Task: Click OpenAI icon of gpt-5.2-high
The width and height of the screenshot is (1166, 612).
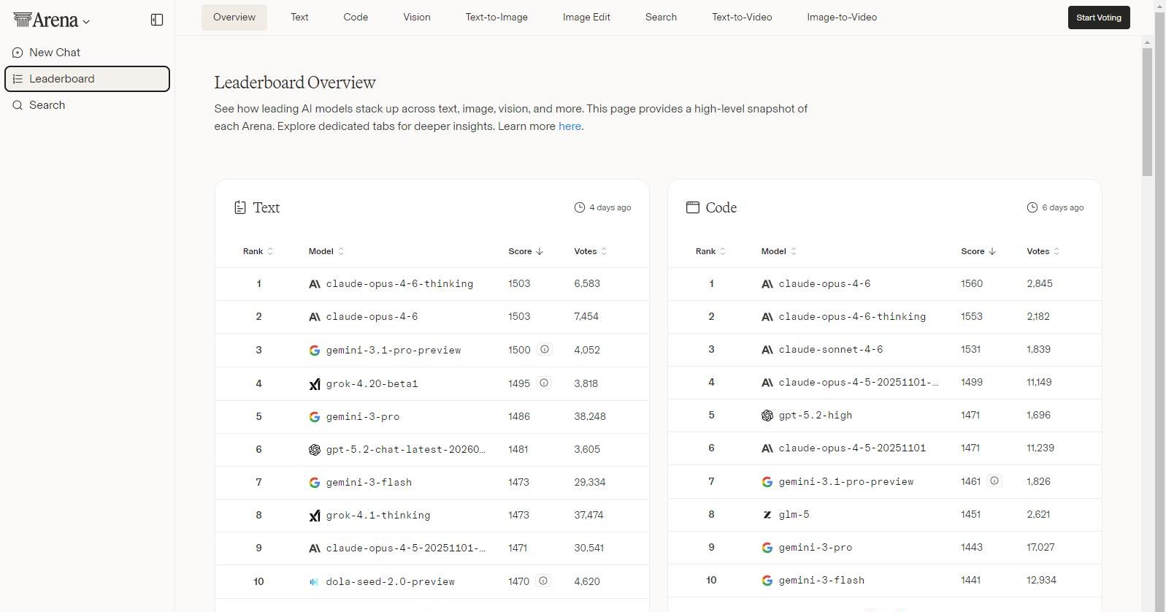Action: tap(767, 416)
